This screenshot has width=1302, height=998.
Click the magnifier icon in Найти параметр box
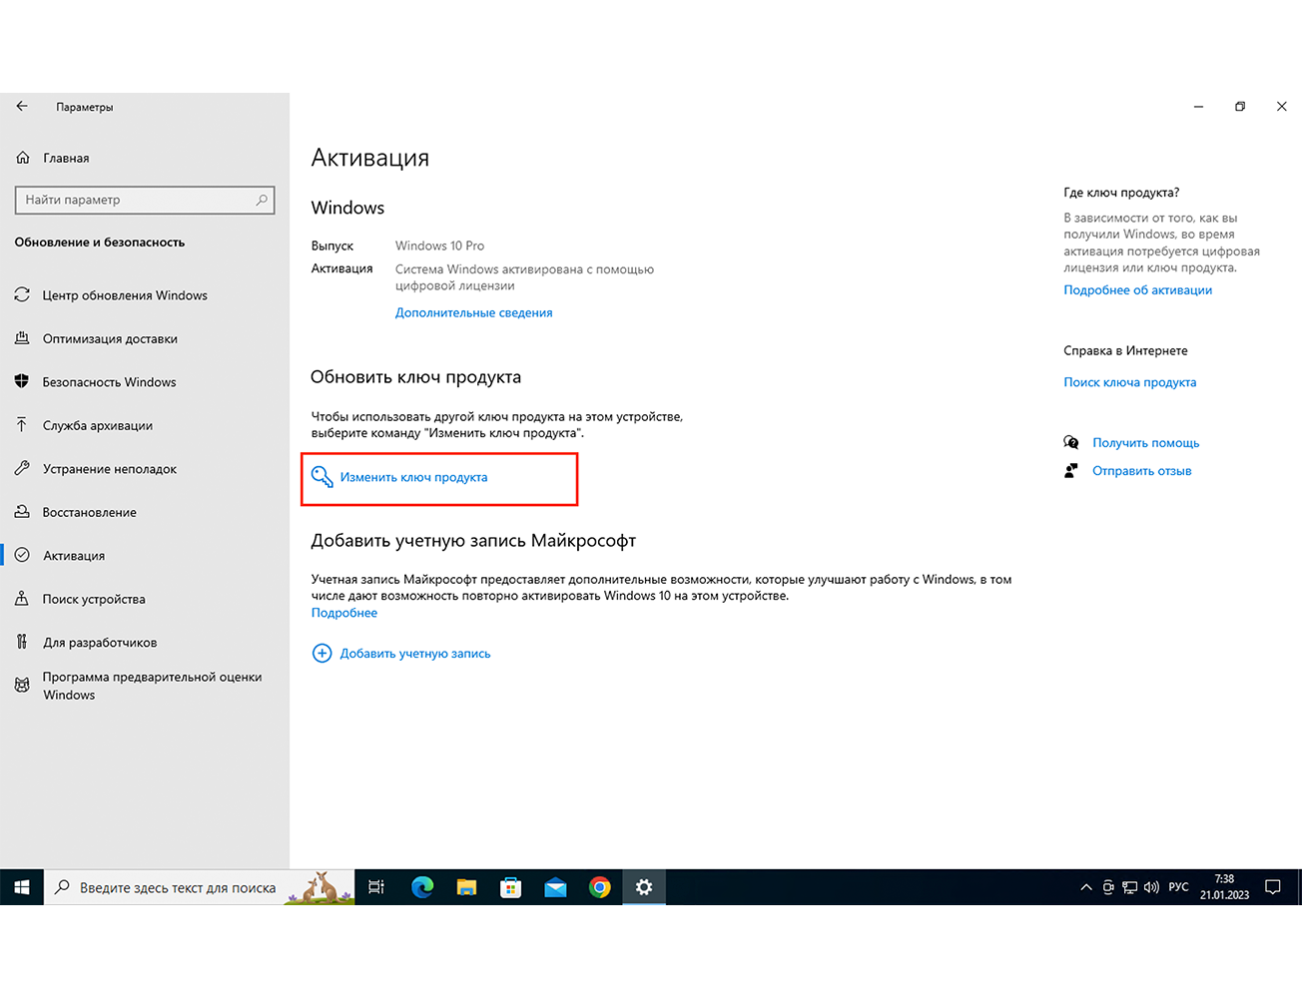(x=262, y=200)
